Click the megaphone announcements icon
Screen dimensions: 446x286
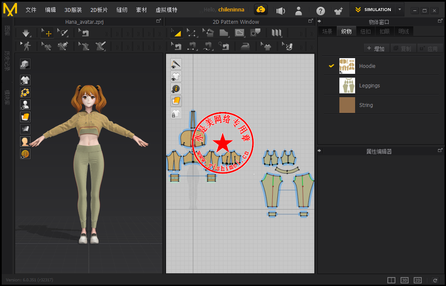280,11
